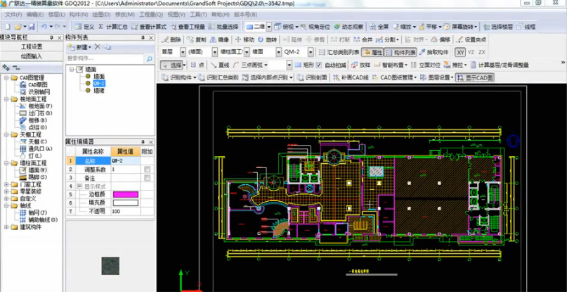567x308 pixels.
Task: Click 拾取构件 eyedropper tool
Action: pyautogui.click(x=434, y=52)
